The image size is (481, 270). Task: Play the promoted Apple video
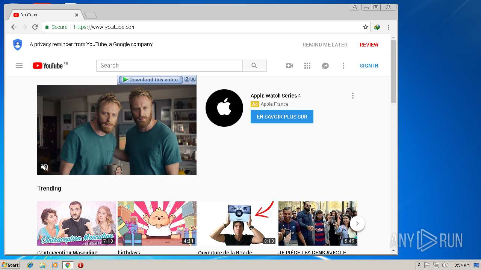coord(117,130)
